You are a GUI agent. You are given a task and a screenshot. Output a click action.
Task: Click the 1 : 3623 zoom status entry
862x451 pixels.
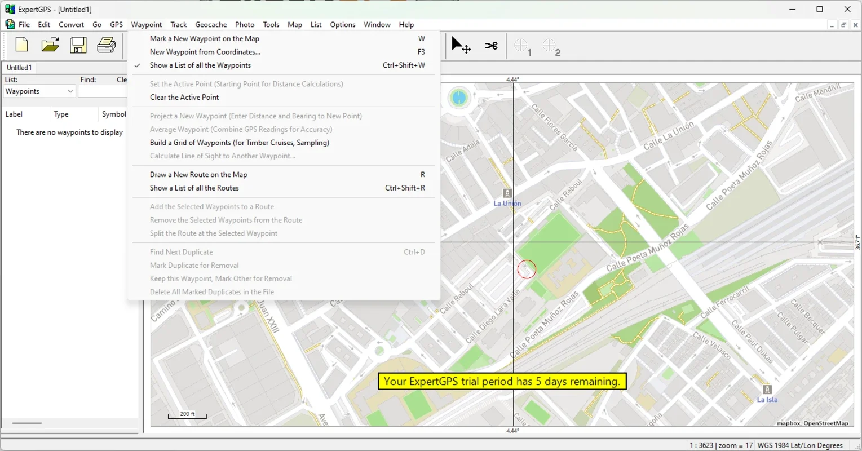tap(721, 445)
